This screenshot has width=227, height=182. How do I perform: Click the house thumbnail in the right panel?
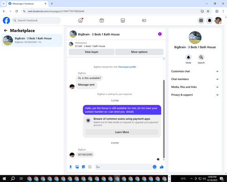195,37
